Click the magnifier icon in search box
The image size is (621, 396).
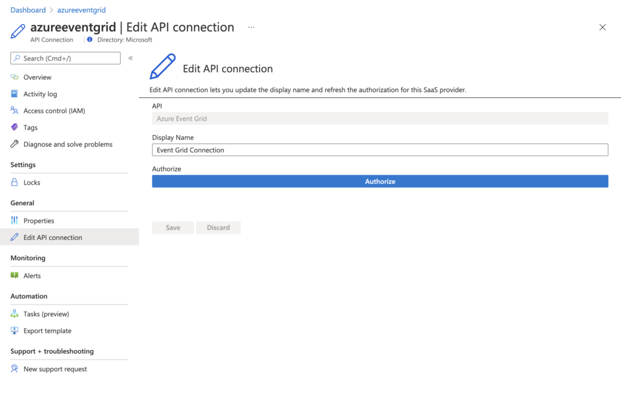tap(17, 58)
